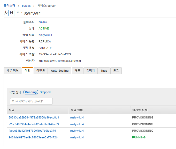Sort by 마지막 상태 column header
176x149 pixels.
coord(140,110)
